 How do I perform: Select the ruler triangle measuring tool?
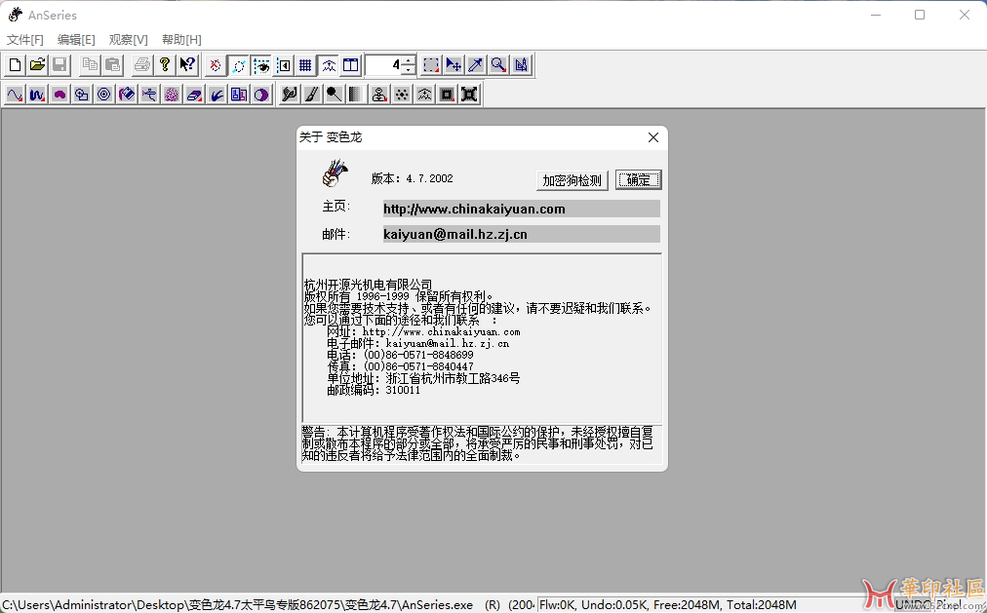521,64
